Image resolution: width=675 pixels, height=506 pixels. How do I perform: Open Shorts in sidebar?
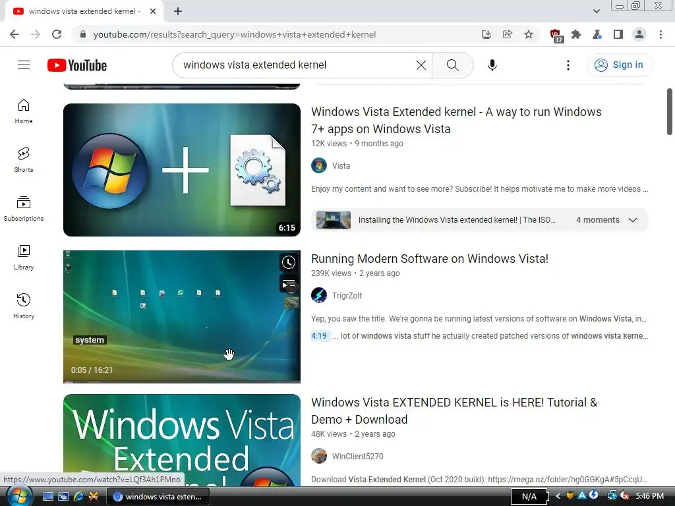(24, 160)
